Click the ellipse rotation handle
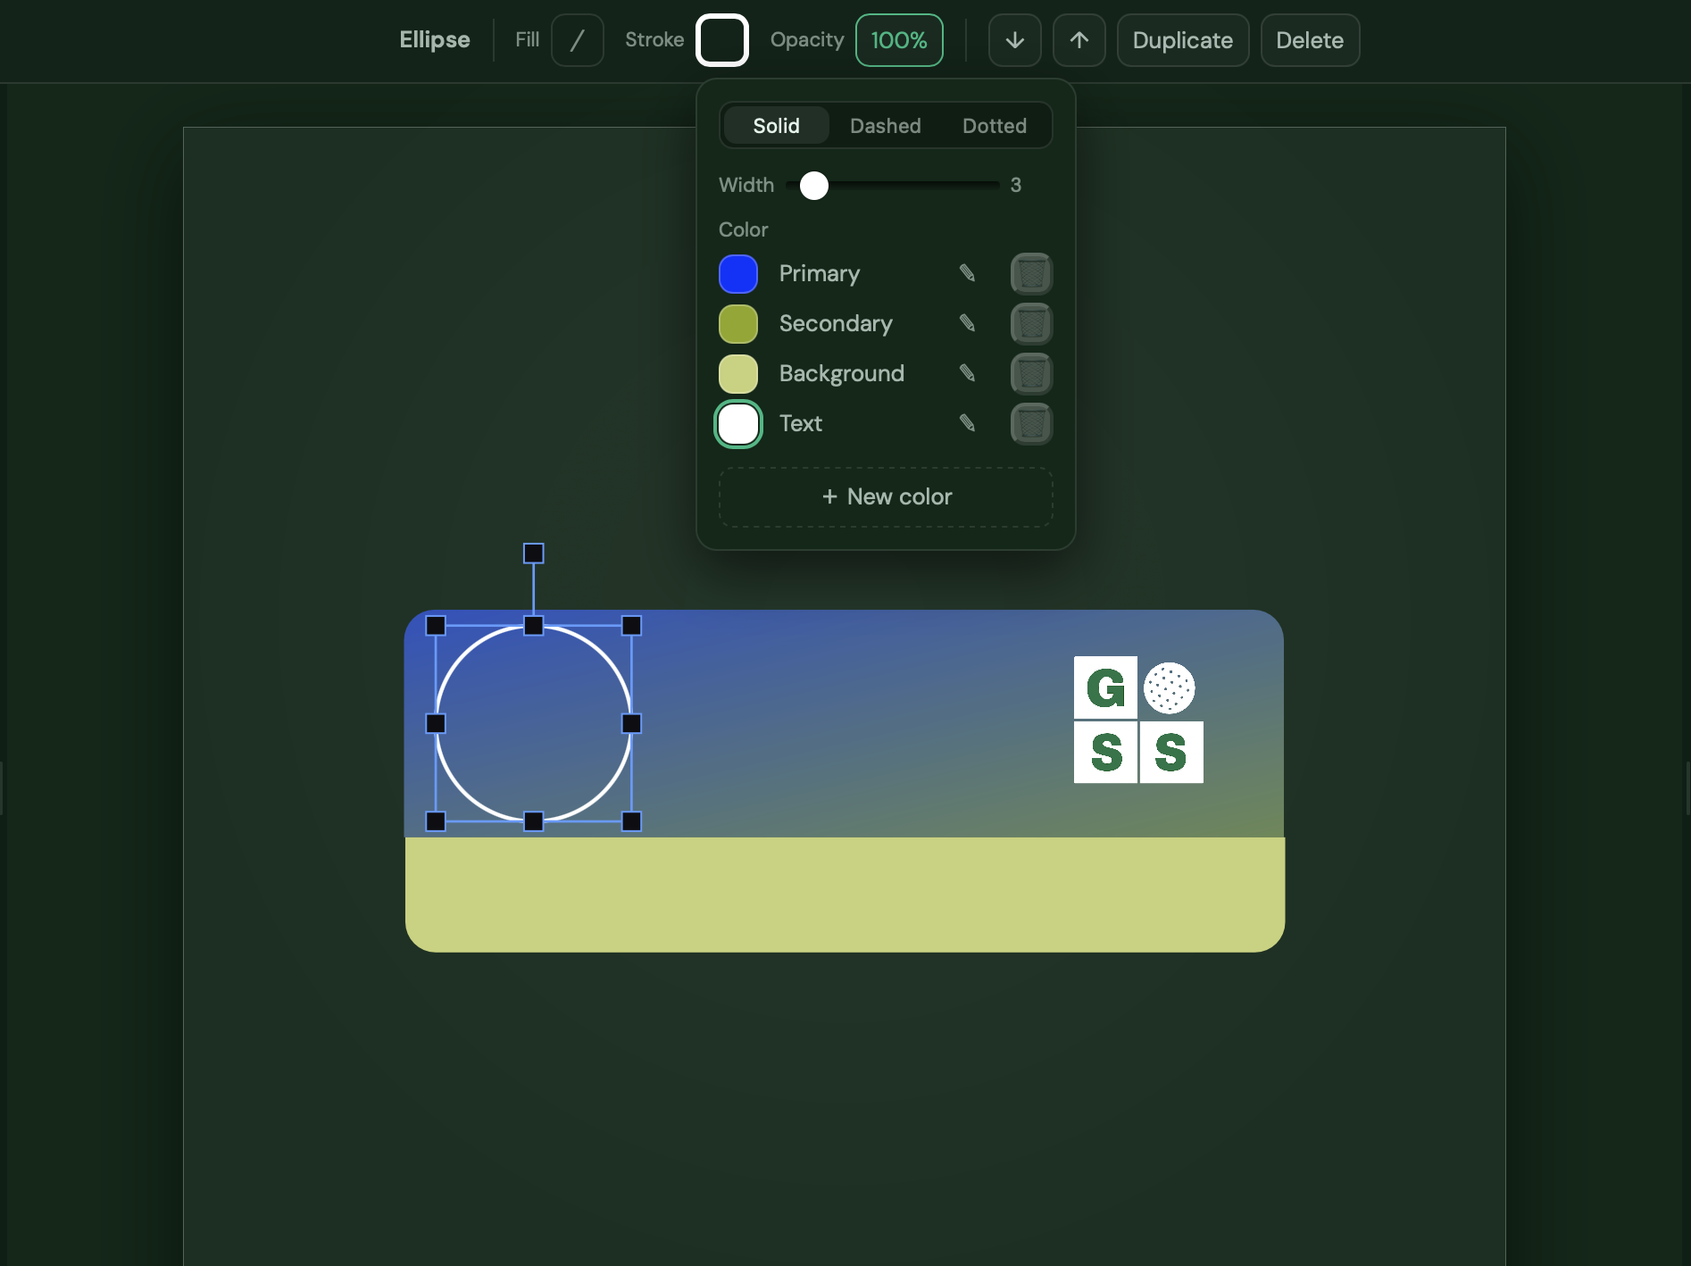This screenshot has width=1691, height=1266. [533, 554]
